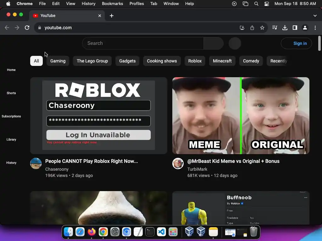Click the lock icon in address bar
Viewport: 322px width, 241px height.
tap(40, 28)
